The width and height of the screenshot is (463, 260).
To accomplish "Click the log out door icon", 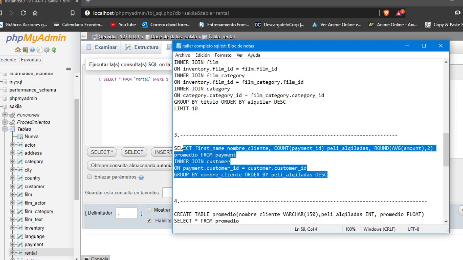I will [25, 50].
